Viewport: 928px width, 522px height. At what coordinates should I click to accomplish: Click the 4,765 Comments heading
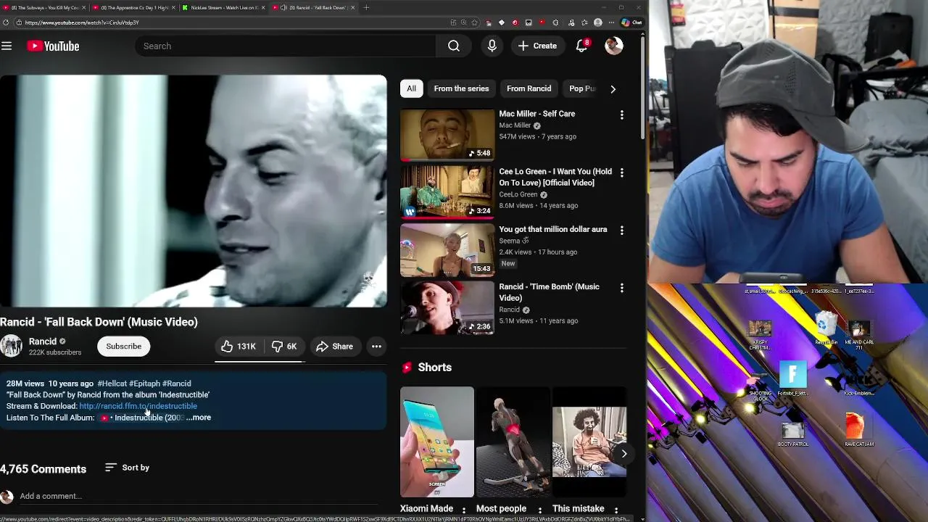43,469
